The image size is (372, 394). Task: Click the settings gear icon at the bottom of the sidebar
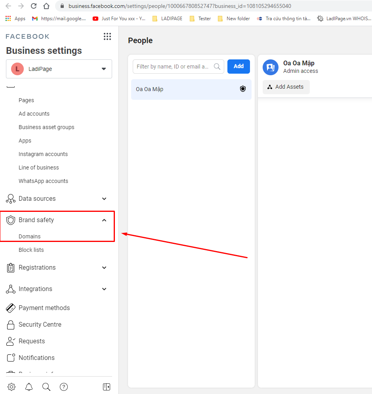click(11, 387)
